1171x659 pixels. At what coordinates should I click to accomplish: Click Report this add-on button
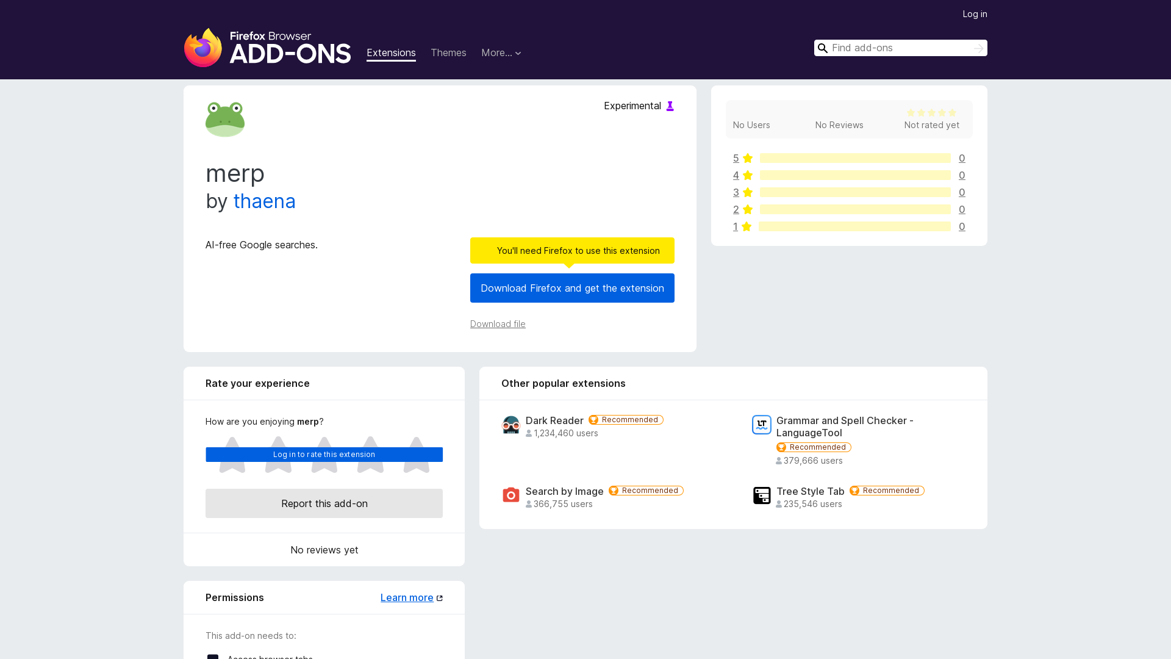click(324, 503)
